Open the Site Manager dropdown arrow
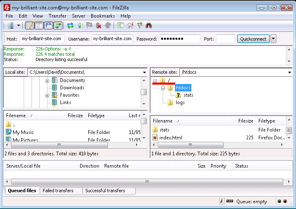The image size is (296, 209). [18, 25]
